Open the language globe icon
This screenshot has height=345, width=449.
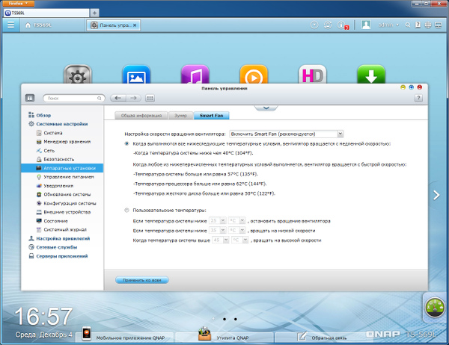428,25
